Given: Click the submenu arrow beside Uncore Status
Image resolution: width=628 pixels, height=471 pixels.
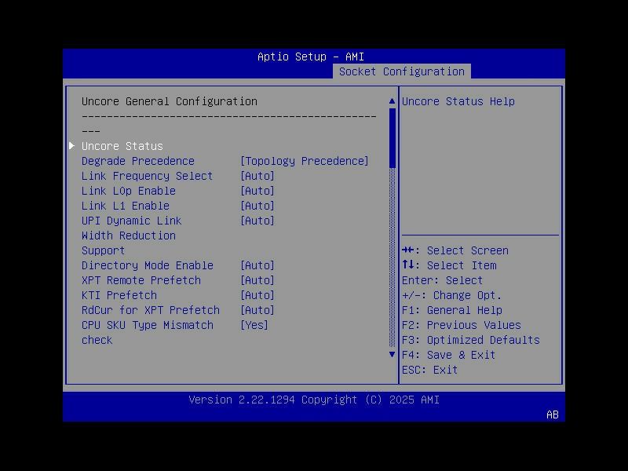Looking at the screenshot, I should (x=71, y=145).
